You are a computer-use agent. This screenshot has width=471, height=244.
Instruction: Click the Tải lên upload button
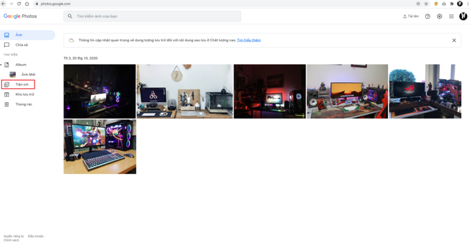(411, 16)
